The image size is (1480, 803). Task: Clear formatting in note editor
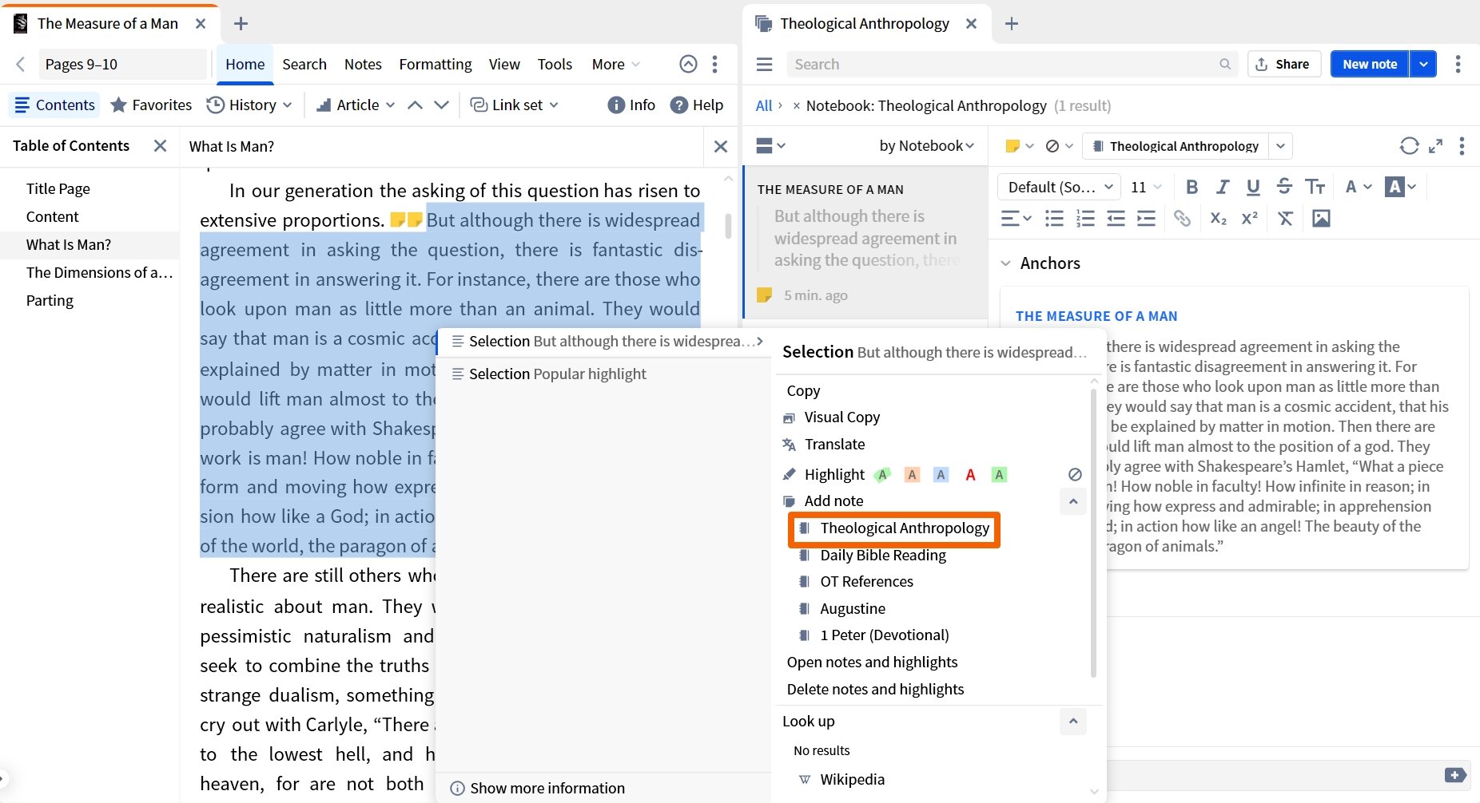[x=1285, y=219]
